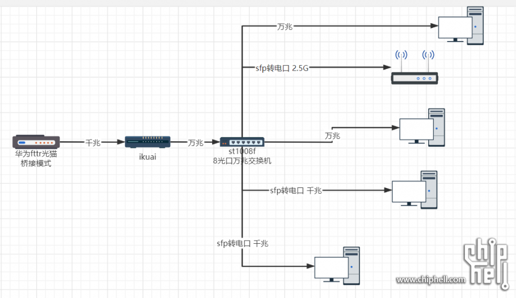516x298 pixels.
Task: Select the Huawei FTTR optical modem icon
Action: [x=36, y=142]
